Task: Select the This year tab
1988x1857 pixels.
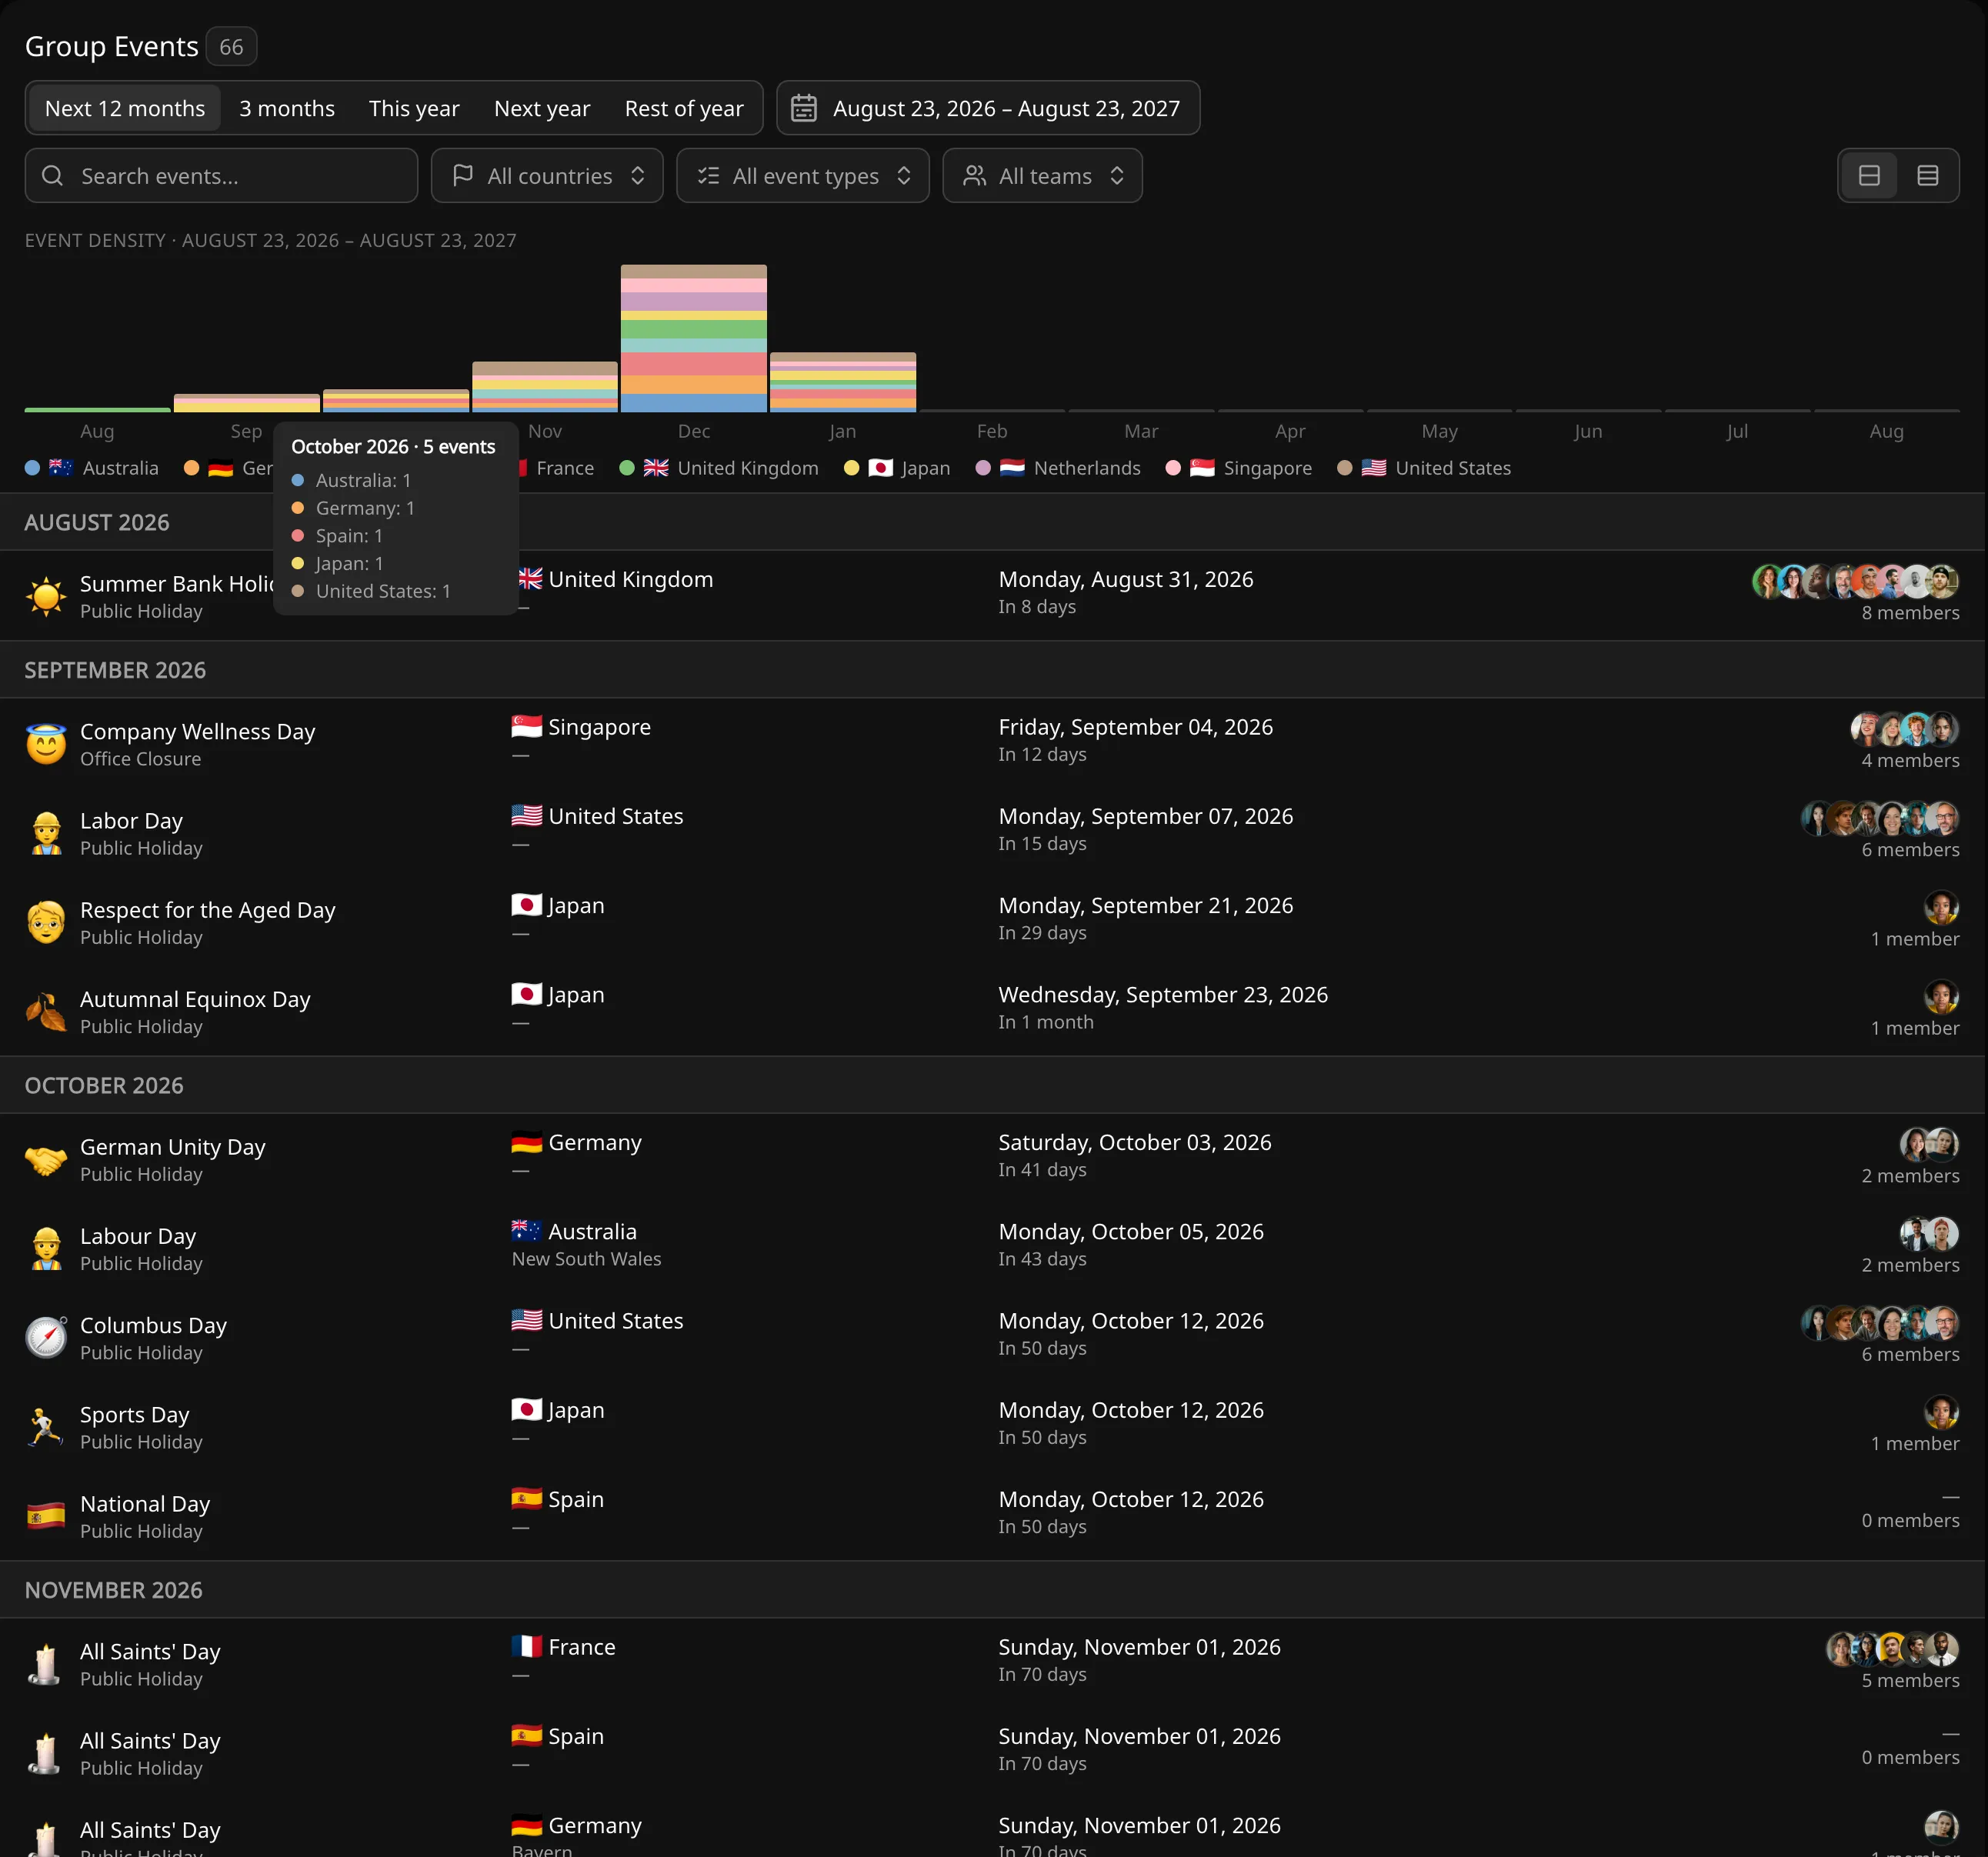Action: [x=414, y=108]
